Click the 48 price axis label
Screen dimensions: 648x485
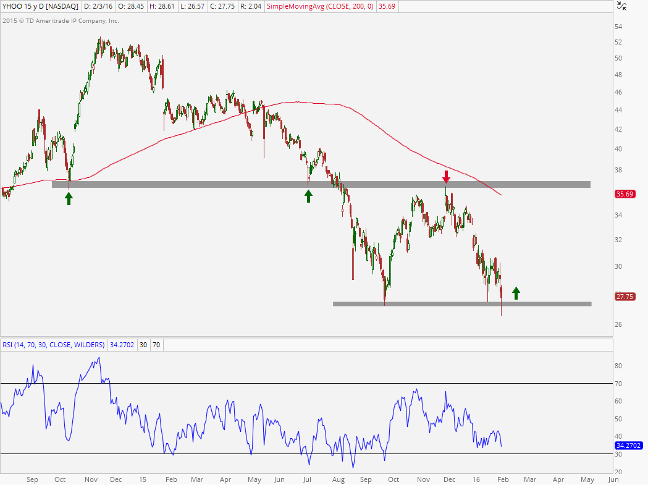pos(618,75)
